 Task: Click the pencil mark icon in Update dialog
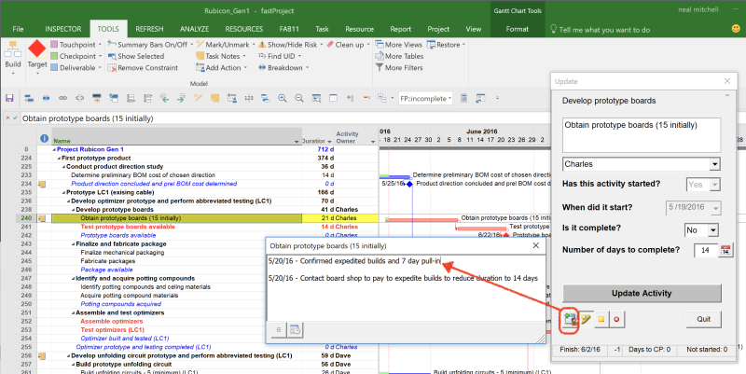586,319
